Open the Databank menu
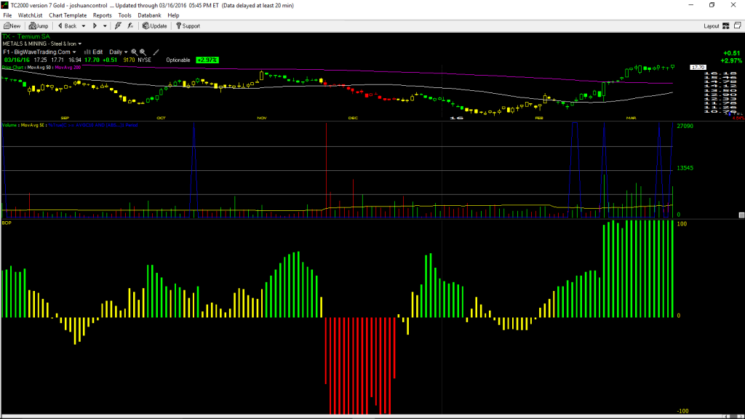Viewport: 745px width, 419px height. point(149,15)
